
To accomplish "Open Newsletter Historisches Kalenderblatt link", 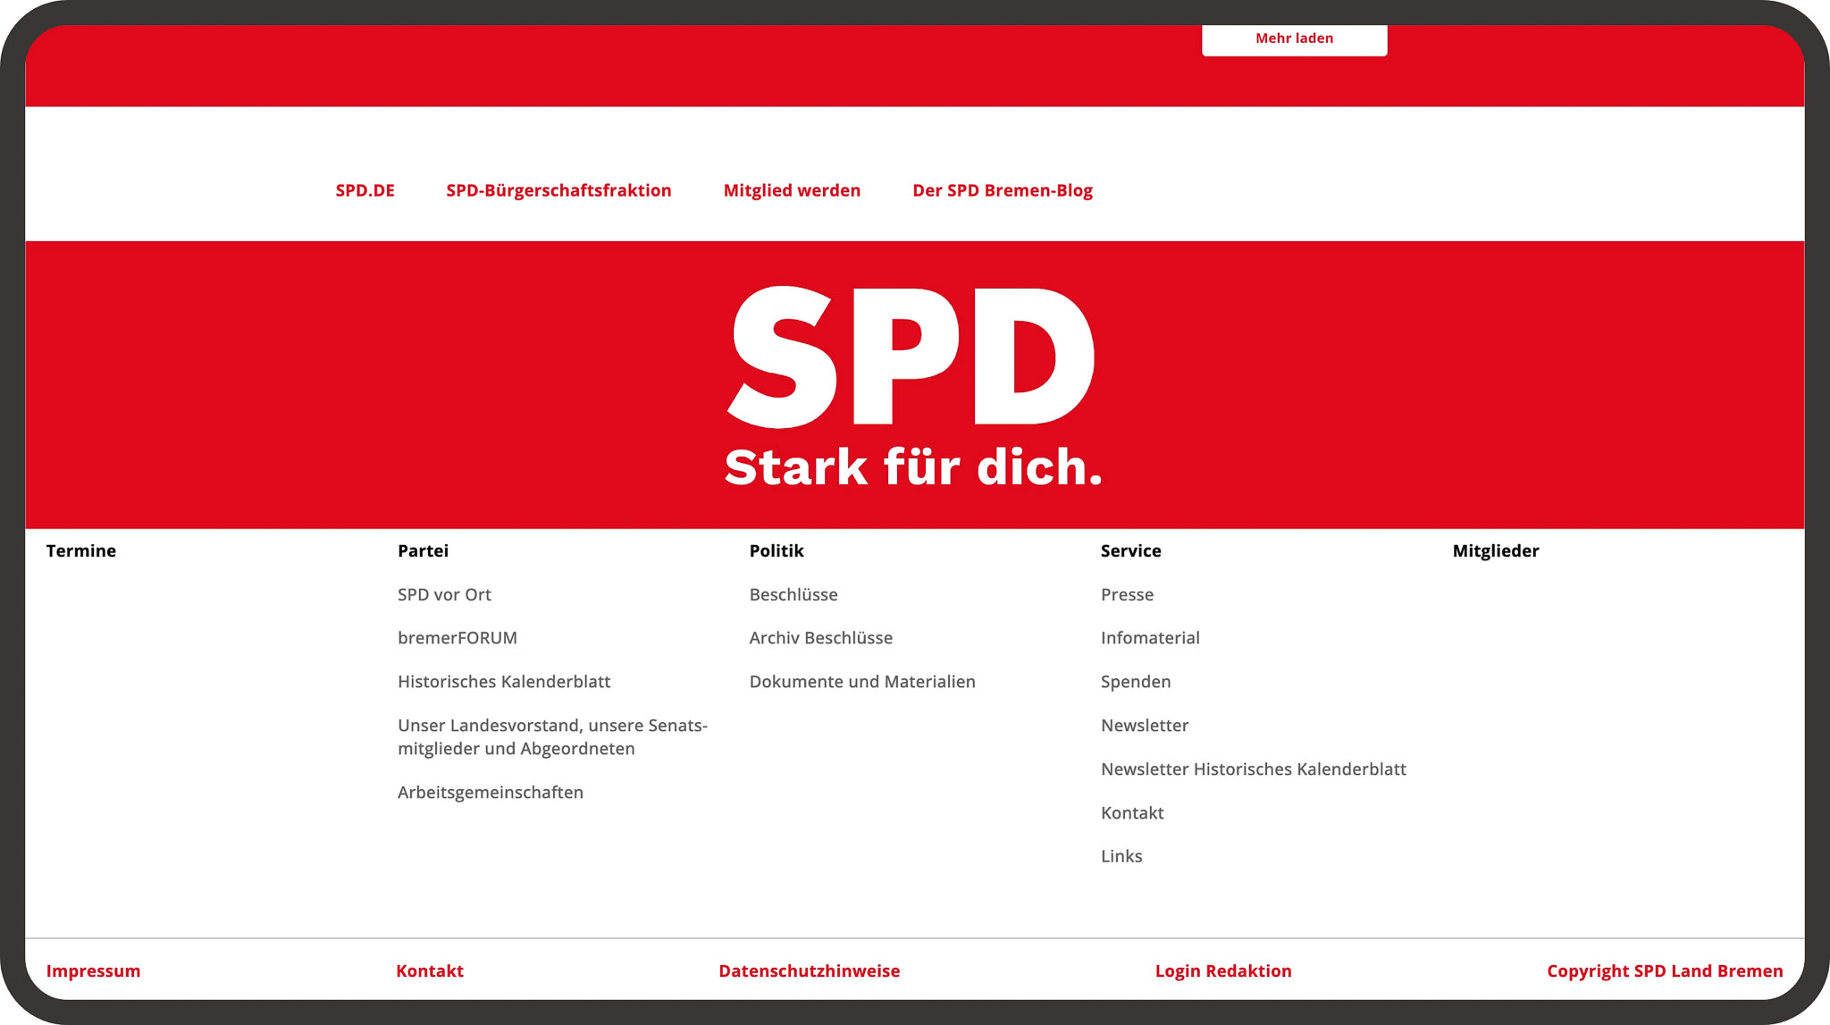I will pos(1253,769).
